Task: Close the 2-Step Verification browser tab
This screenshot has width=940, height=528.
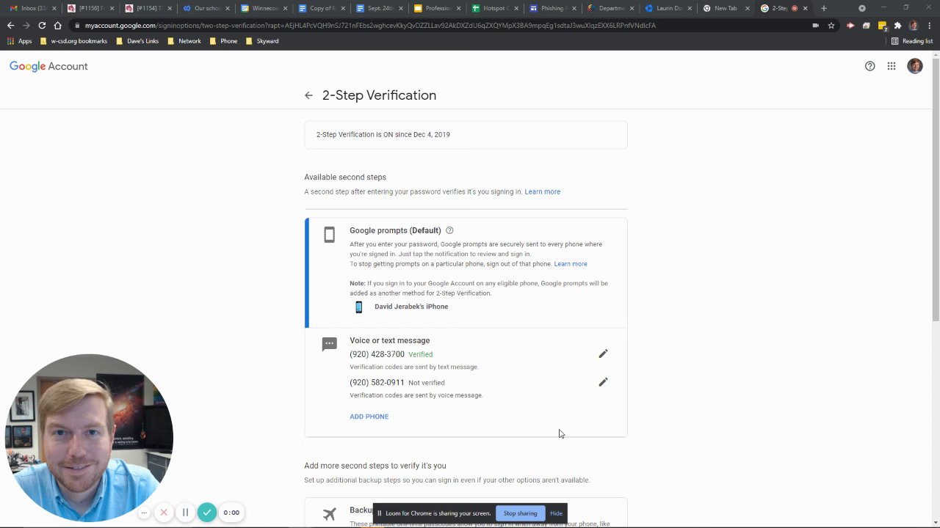Action: click(x=805, y=8)
